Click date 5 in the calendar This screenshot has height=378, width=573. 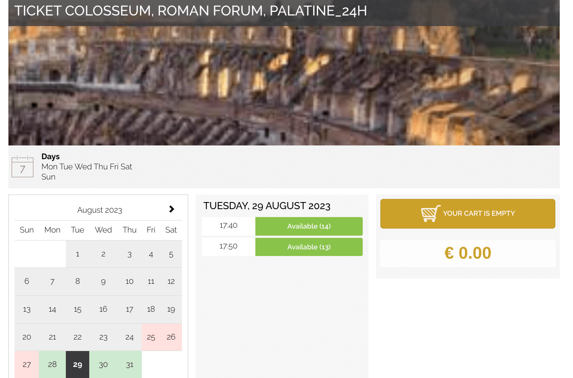point(171,254)
